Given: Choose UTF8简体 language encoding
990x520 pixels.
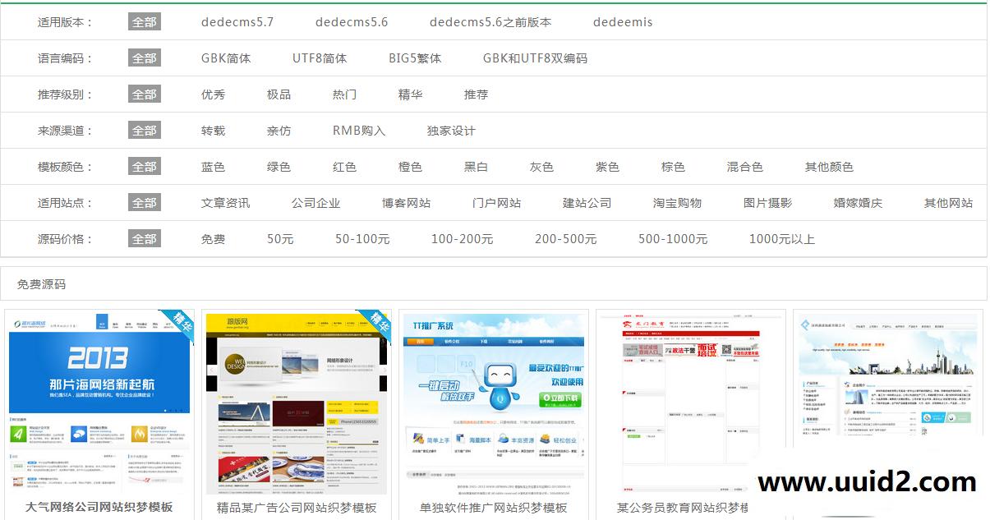Looking at the screenshot, I should point(319,58).
